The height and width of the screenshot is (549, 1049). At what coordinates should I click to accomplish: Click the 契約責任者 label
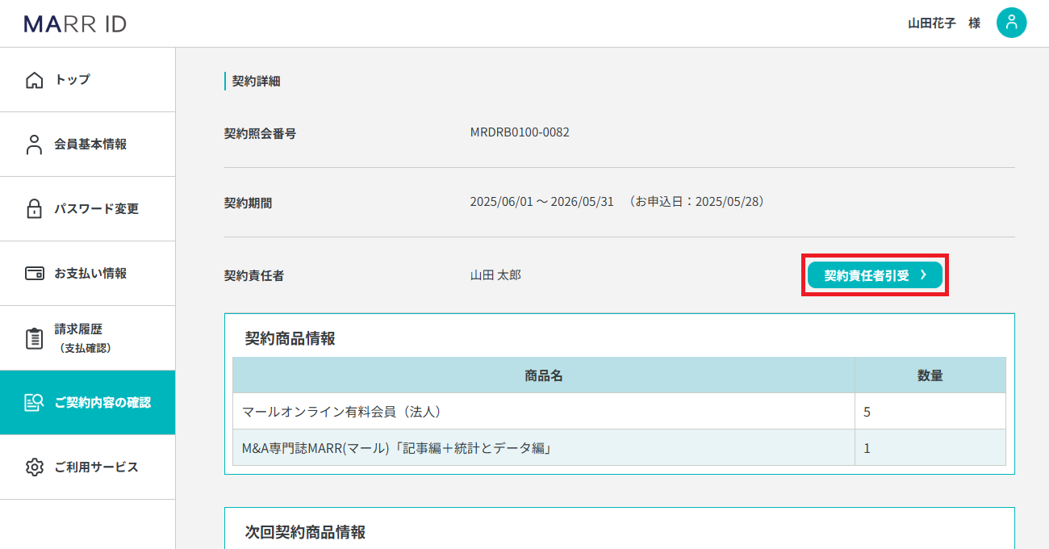click(x=254, y=275)
